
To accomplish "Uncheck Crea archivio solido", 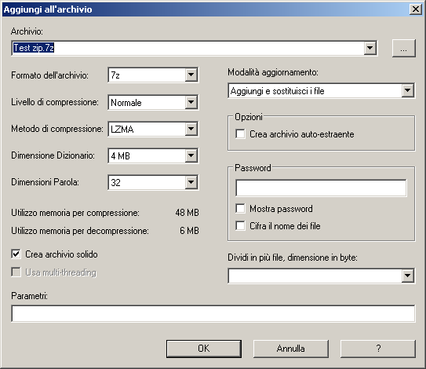I will (x=16, y=254).
